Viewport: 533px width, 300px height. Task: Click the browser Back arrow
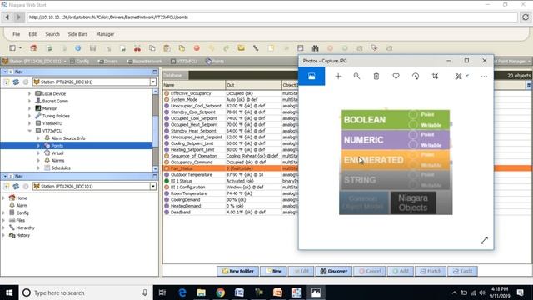point(7,17)
